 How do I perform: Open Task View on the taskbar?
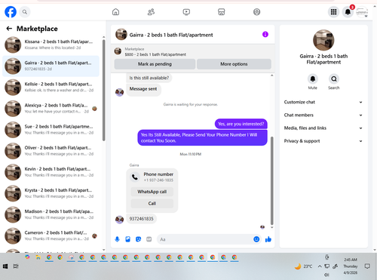(x=16, y=266)
